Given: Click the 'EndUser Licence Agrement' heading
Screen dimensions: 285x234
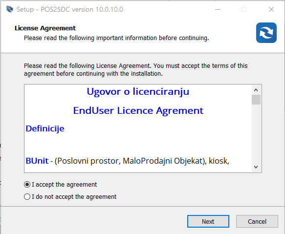Looking at the screenshot, I should [138, 110].
